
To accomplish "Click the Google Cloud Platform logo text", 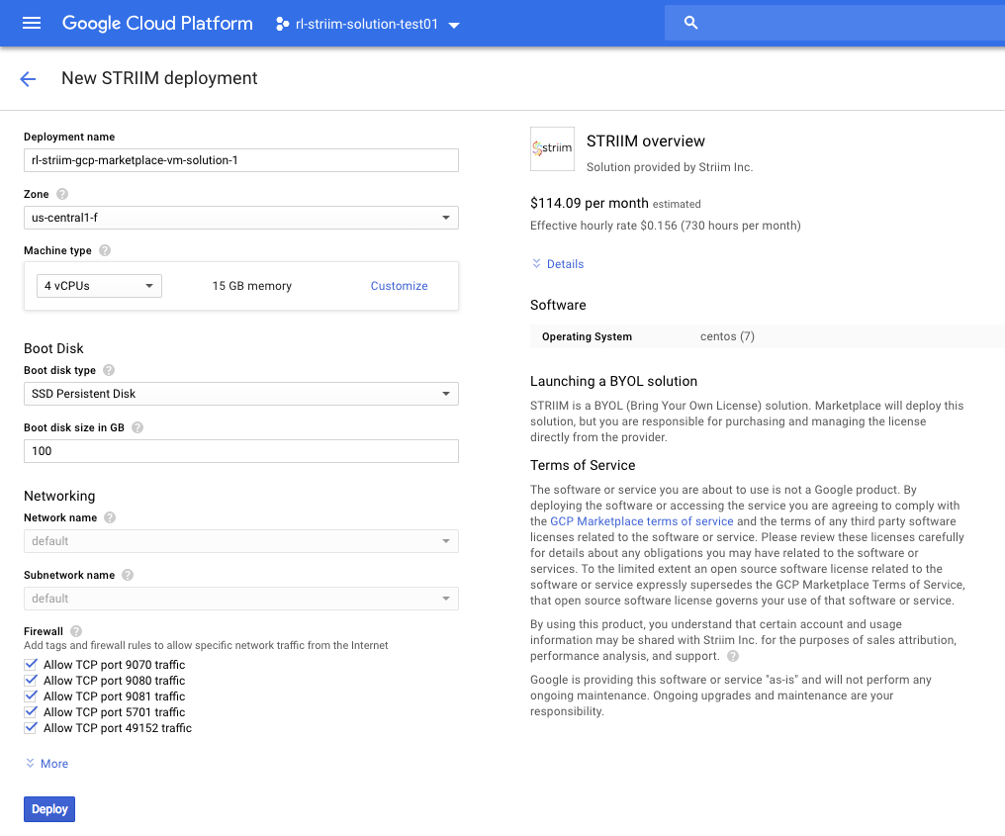I will pyautogui.click(x=157, y=24).
